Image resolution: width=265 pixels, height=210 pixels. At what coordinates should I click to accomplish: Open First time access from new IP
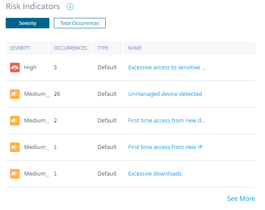[x=165, y=147]
